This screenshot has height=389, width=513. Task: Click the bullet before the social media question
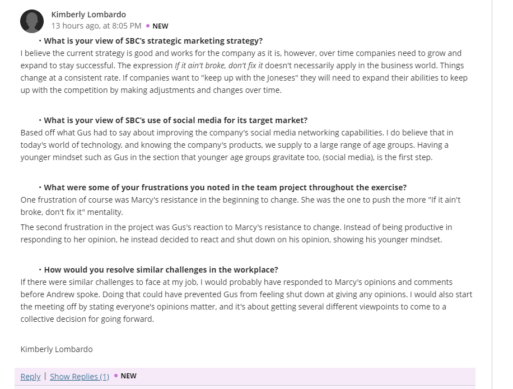click(x=40, y=120)
